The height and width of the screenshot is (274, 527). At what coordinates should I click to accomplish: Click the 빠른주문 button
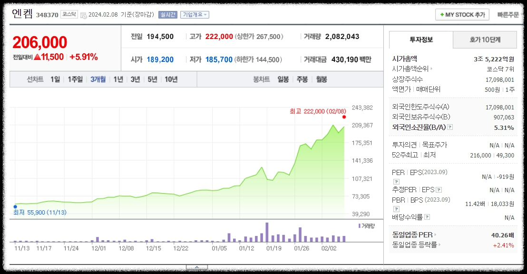point(508,15)
